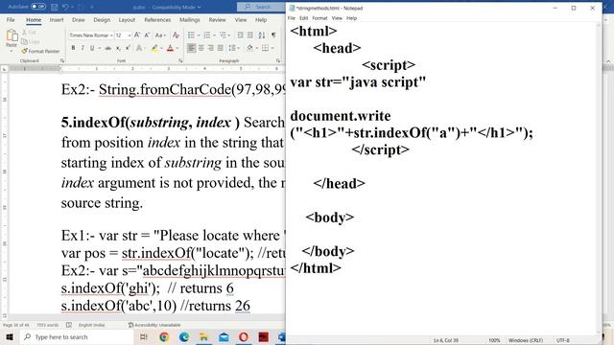Open the File tab in Word

coord(11,19)
